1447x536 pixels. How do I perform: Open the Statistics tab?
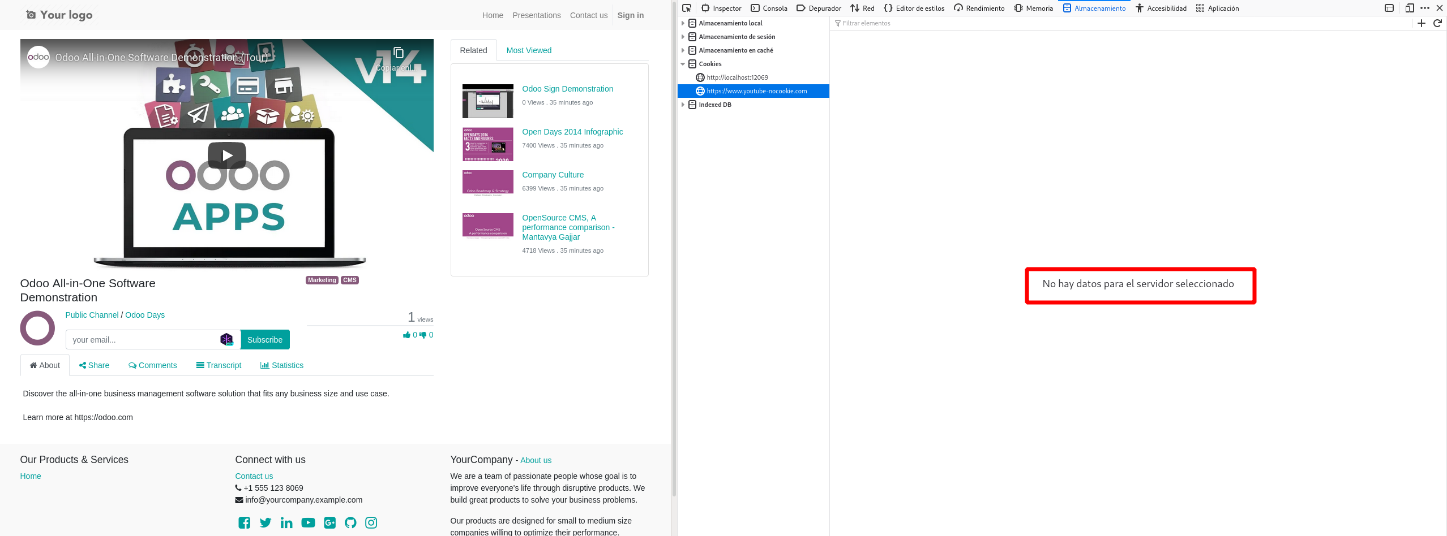coord(282,365)
